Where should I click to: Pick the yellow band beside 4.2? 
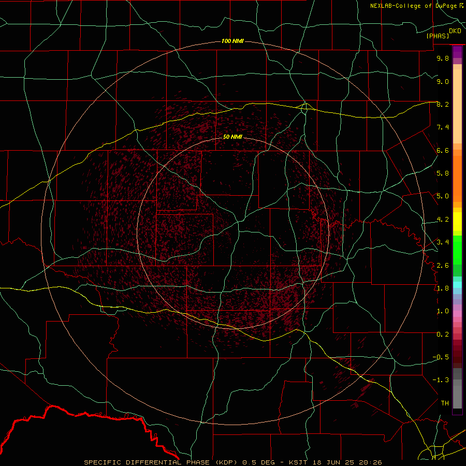(457, 222)
